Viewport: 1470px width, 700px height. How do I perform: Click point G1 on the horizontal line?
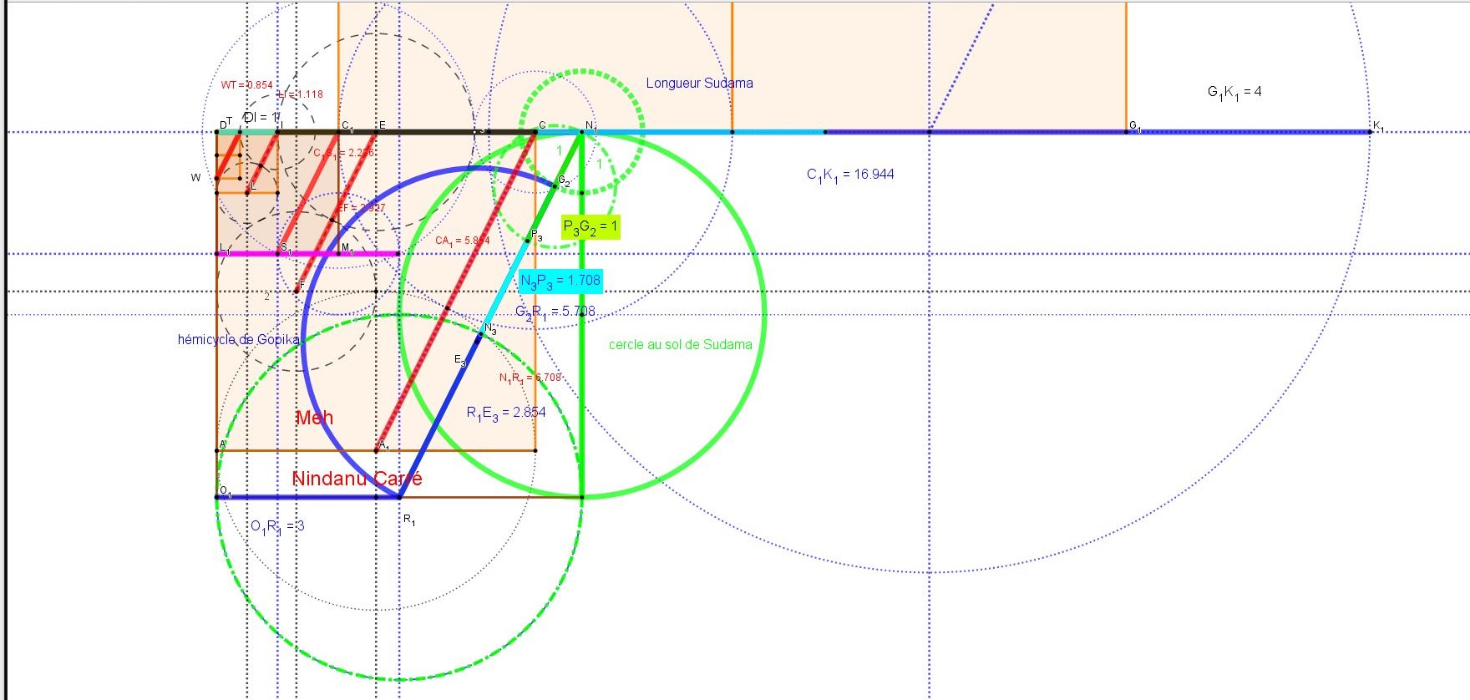pyautogui.click(x=1126, y=132)
